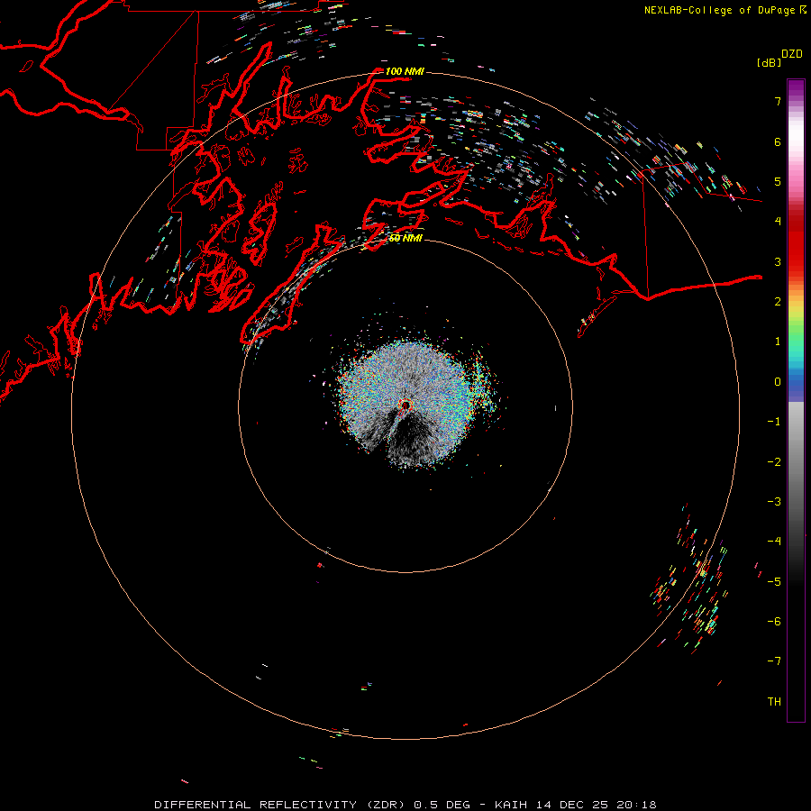This screenshot has width=811, height=811.
Task: Click the DZD product label
Action: 792,54
